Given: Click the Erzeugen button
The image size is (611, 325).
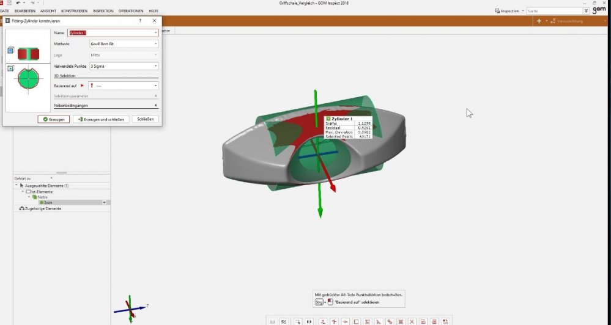Looking at the screenshot, I should 53,119.
